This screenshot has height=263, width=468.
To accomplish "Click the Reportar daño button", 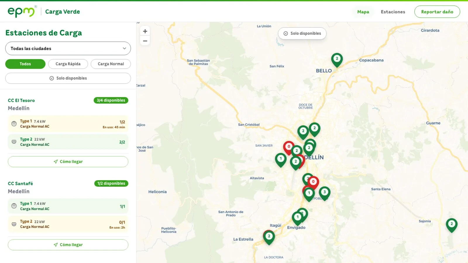I will (x=437, y=12).
